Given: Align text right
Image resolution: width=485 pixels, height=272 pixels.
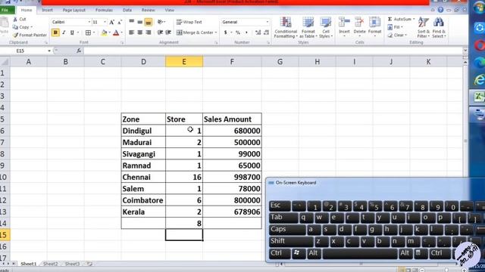Looking at the screenshot, I should (149, 32).
